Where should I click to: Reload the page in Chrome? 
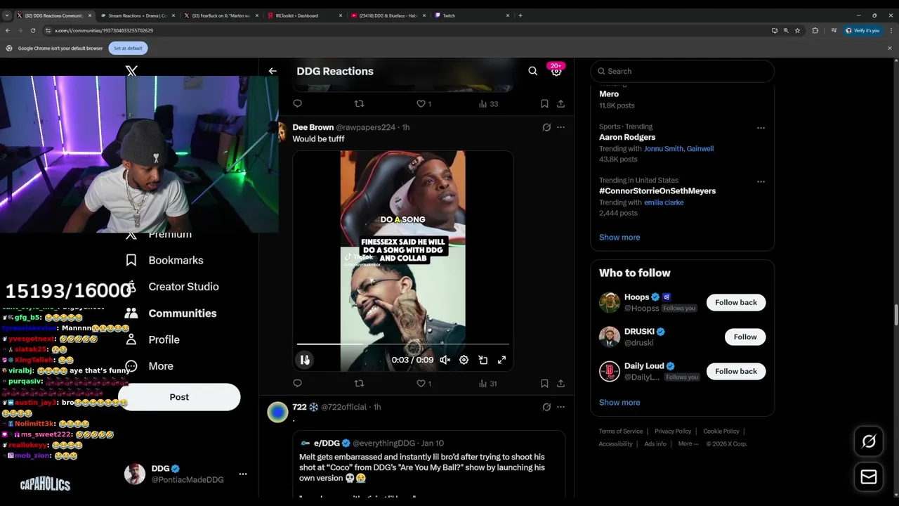32,30
